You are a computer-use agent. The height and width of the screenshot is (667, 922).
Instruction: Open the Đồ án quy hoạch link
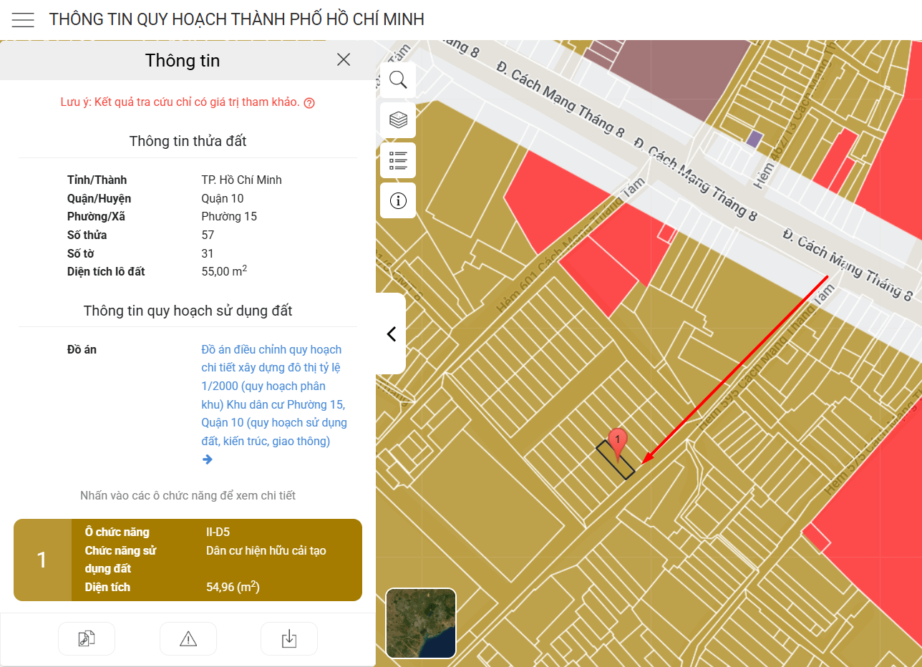tap(274, 395)
